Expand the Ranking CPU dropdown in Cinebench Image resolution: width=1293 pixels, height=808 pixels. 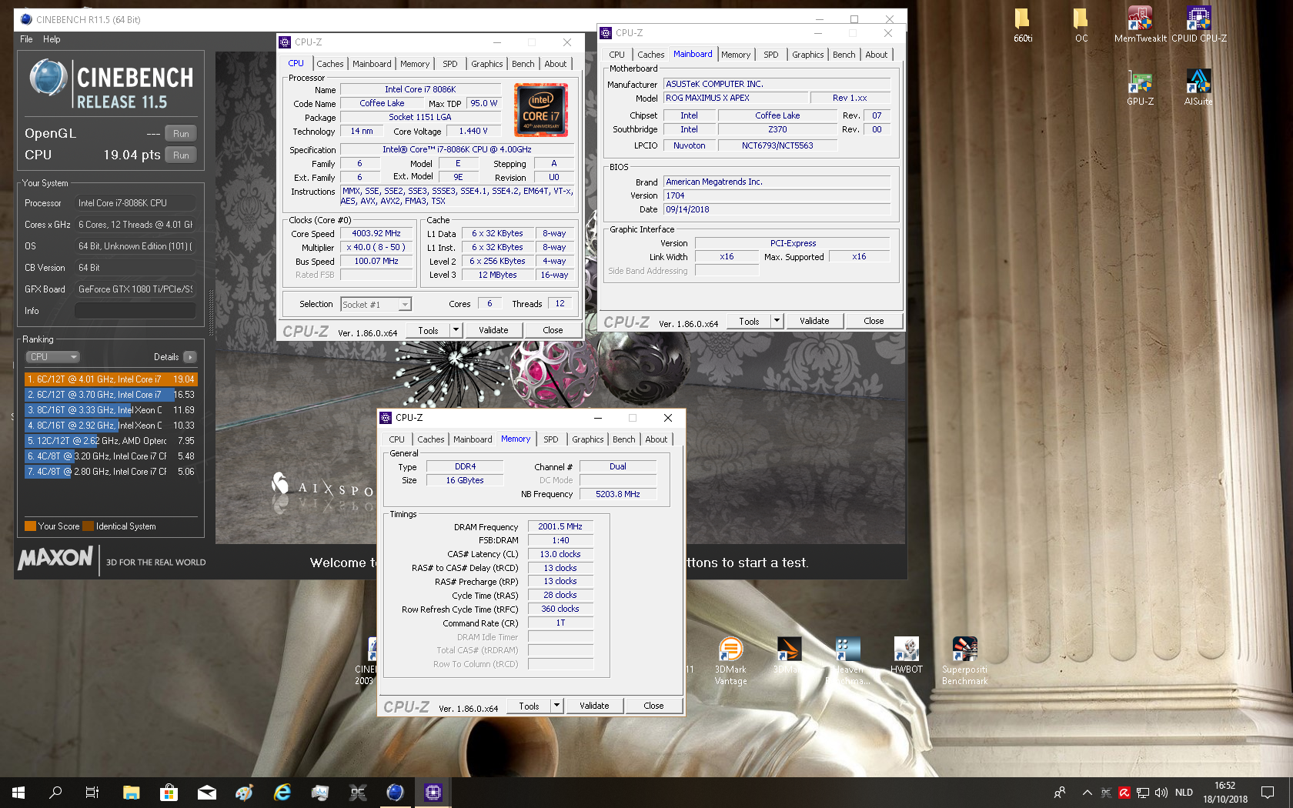[x=53, y=357]
